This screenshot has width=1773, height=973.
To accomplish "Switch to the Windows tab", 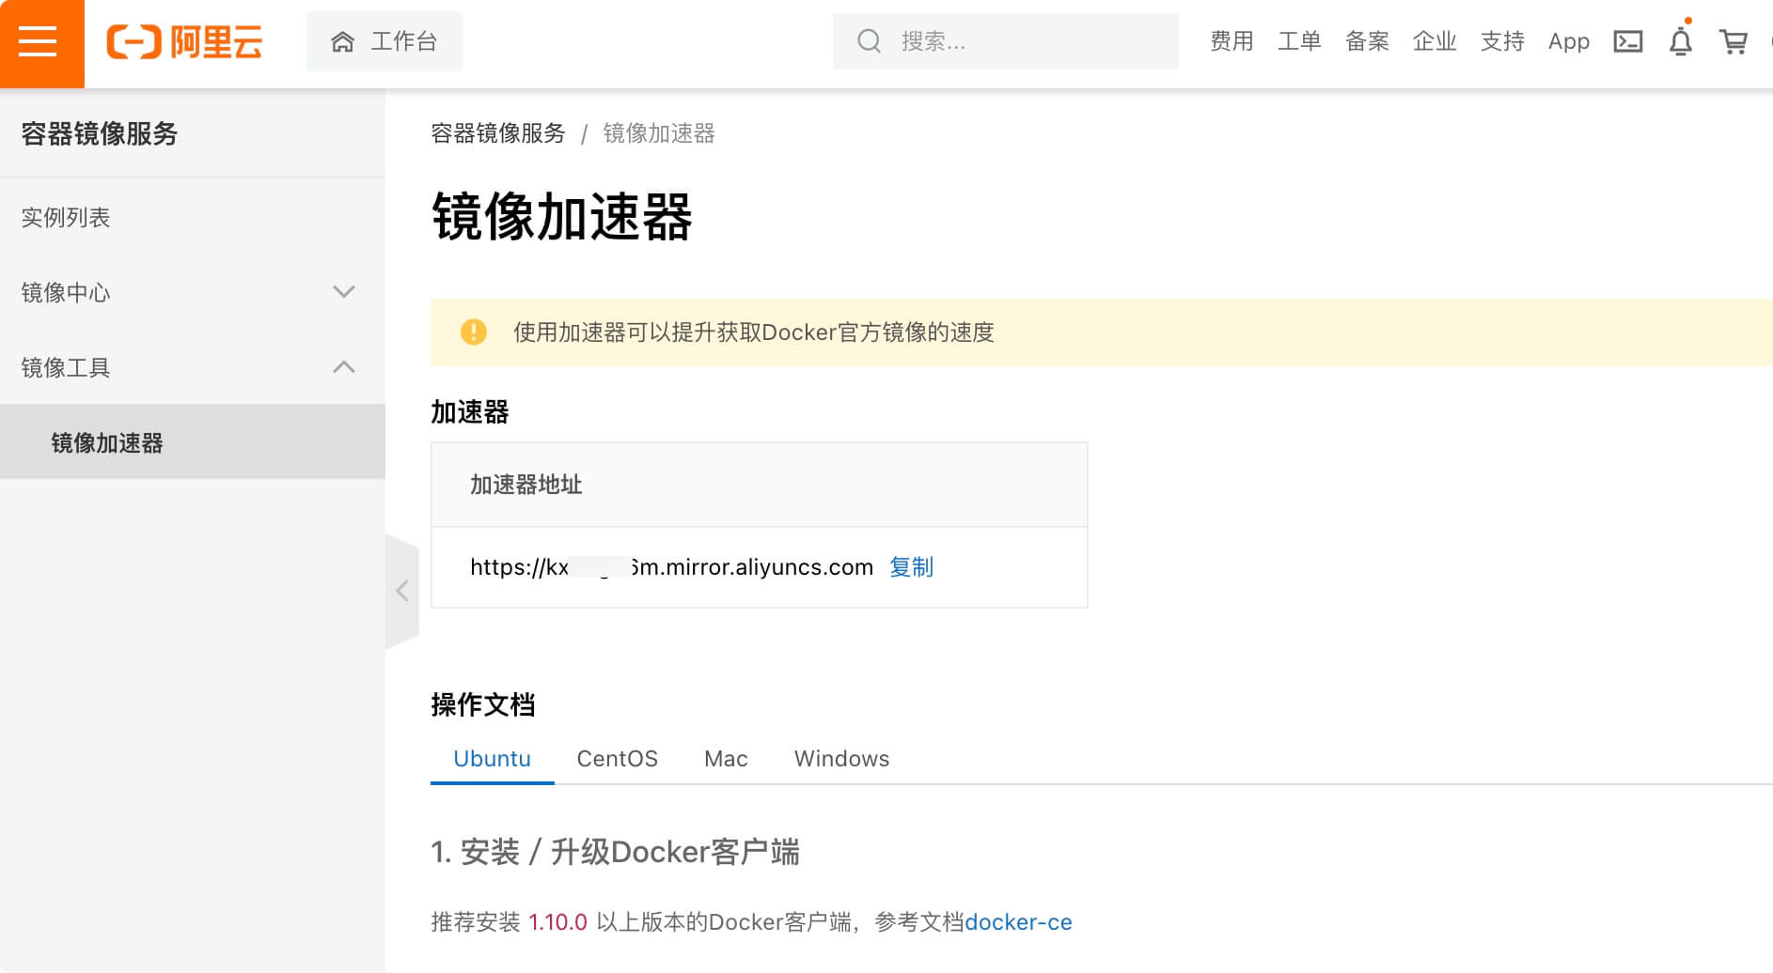I will coord(841,759).
